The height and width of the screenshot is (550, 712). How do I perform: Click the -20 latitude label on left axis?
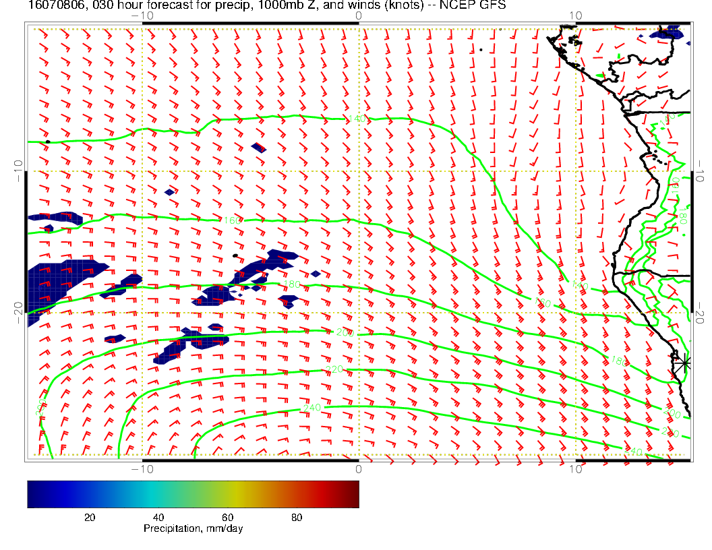(19, 311)
